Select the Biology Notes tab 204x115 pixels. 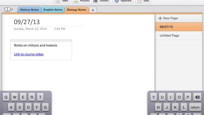tap(76, 10)
